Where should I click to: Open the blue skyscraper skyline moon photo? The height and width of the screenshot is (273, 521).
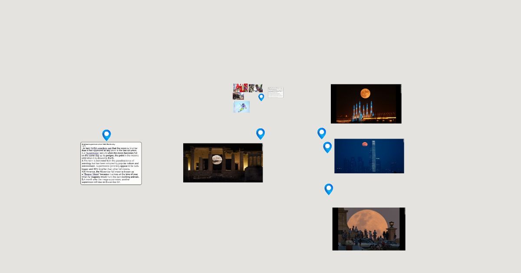coord(369,156)
